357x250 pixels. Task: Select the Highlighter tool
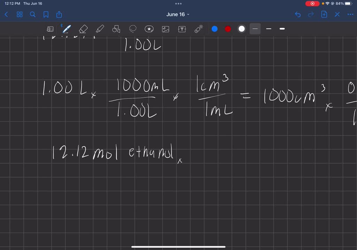click(x=100, y=29)
